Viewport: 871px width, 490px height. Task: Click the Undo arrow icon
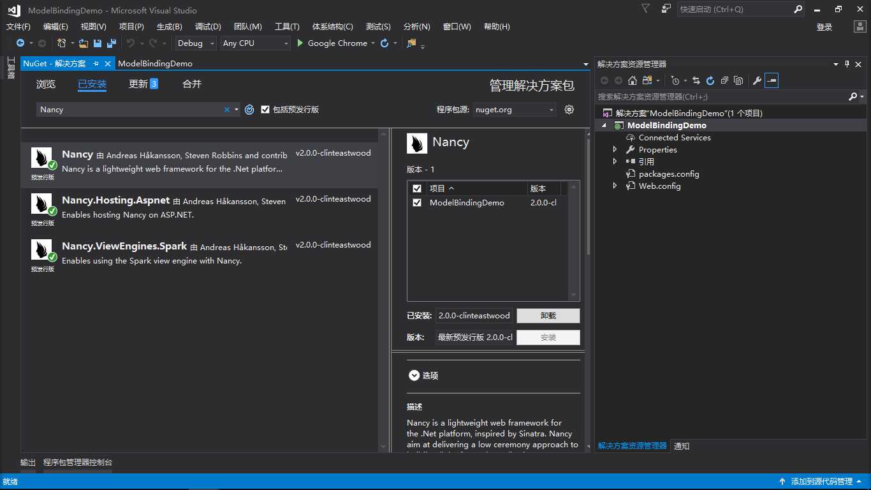(130, 43)
